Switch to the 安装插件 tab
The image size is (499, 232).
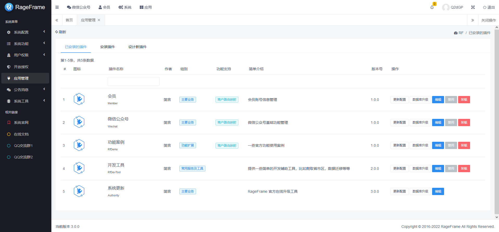click(108, 47)
